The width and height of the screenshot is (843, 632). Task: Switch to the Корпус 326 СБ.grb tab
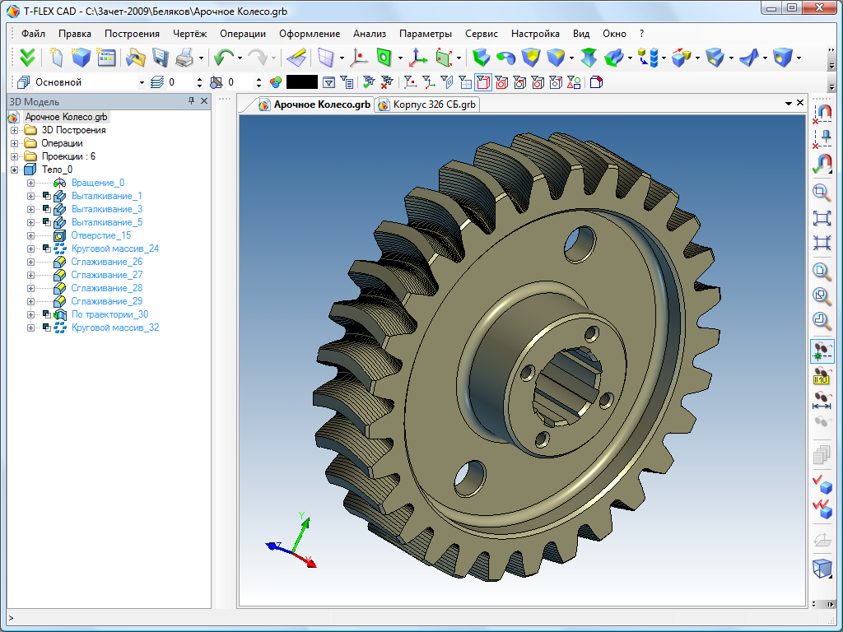pyautogui.click(x=432, y=105)
